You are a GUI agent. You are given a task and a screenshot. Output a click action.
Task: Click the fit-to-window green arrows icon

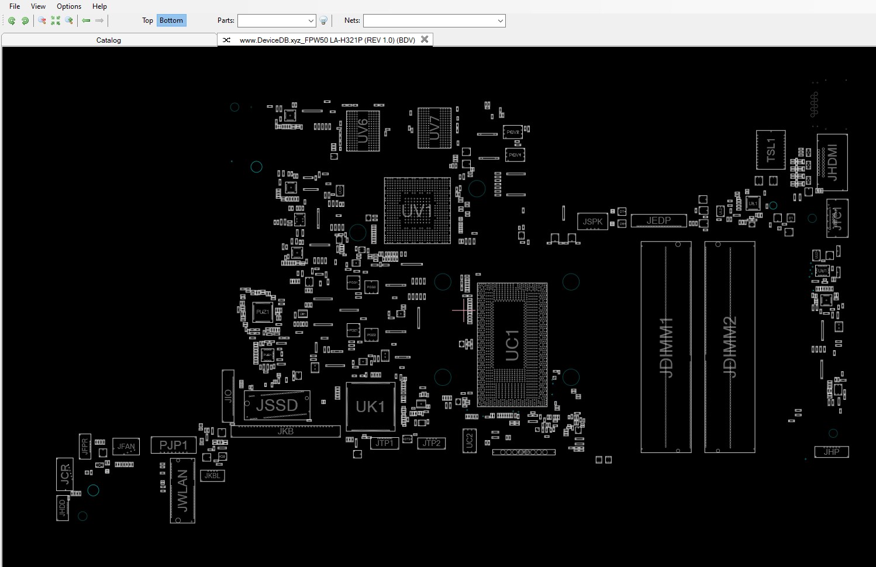coord(56,20)
